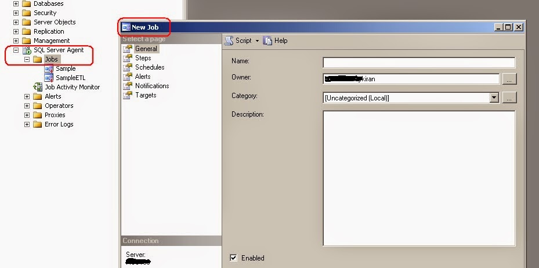Click the Alerts page icon in dialog
Image resolution: width=539 pixels, height=268 pixels.
pos(128,77)
